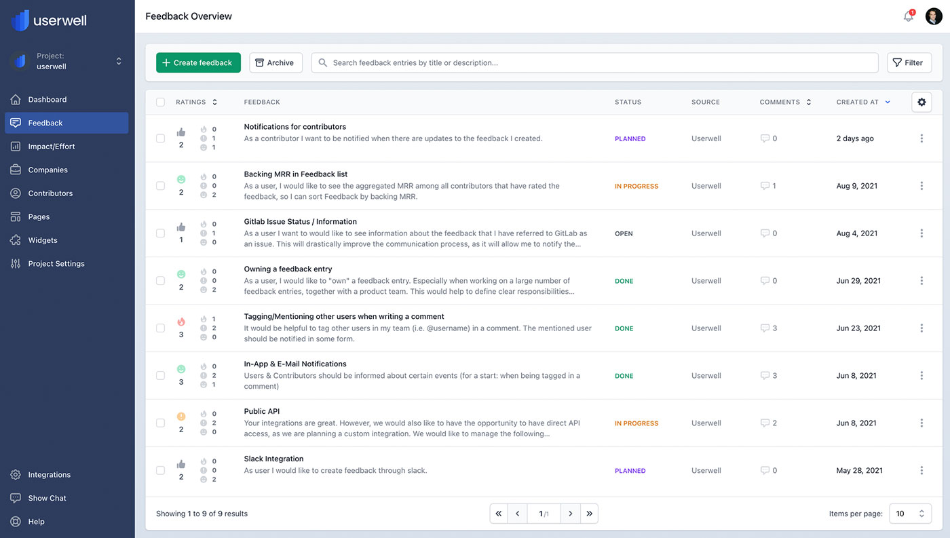The width and height of the screenshot is (950, 538).
Task: Open the Filter panel
Action: [x=909, y=62]
